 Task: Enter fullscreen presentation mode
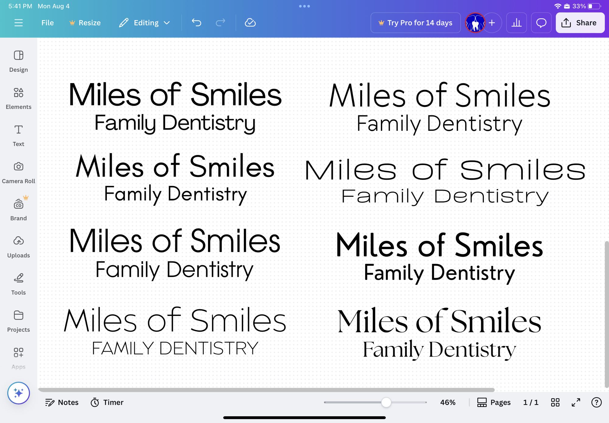click(576, 402)
